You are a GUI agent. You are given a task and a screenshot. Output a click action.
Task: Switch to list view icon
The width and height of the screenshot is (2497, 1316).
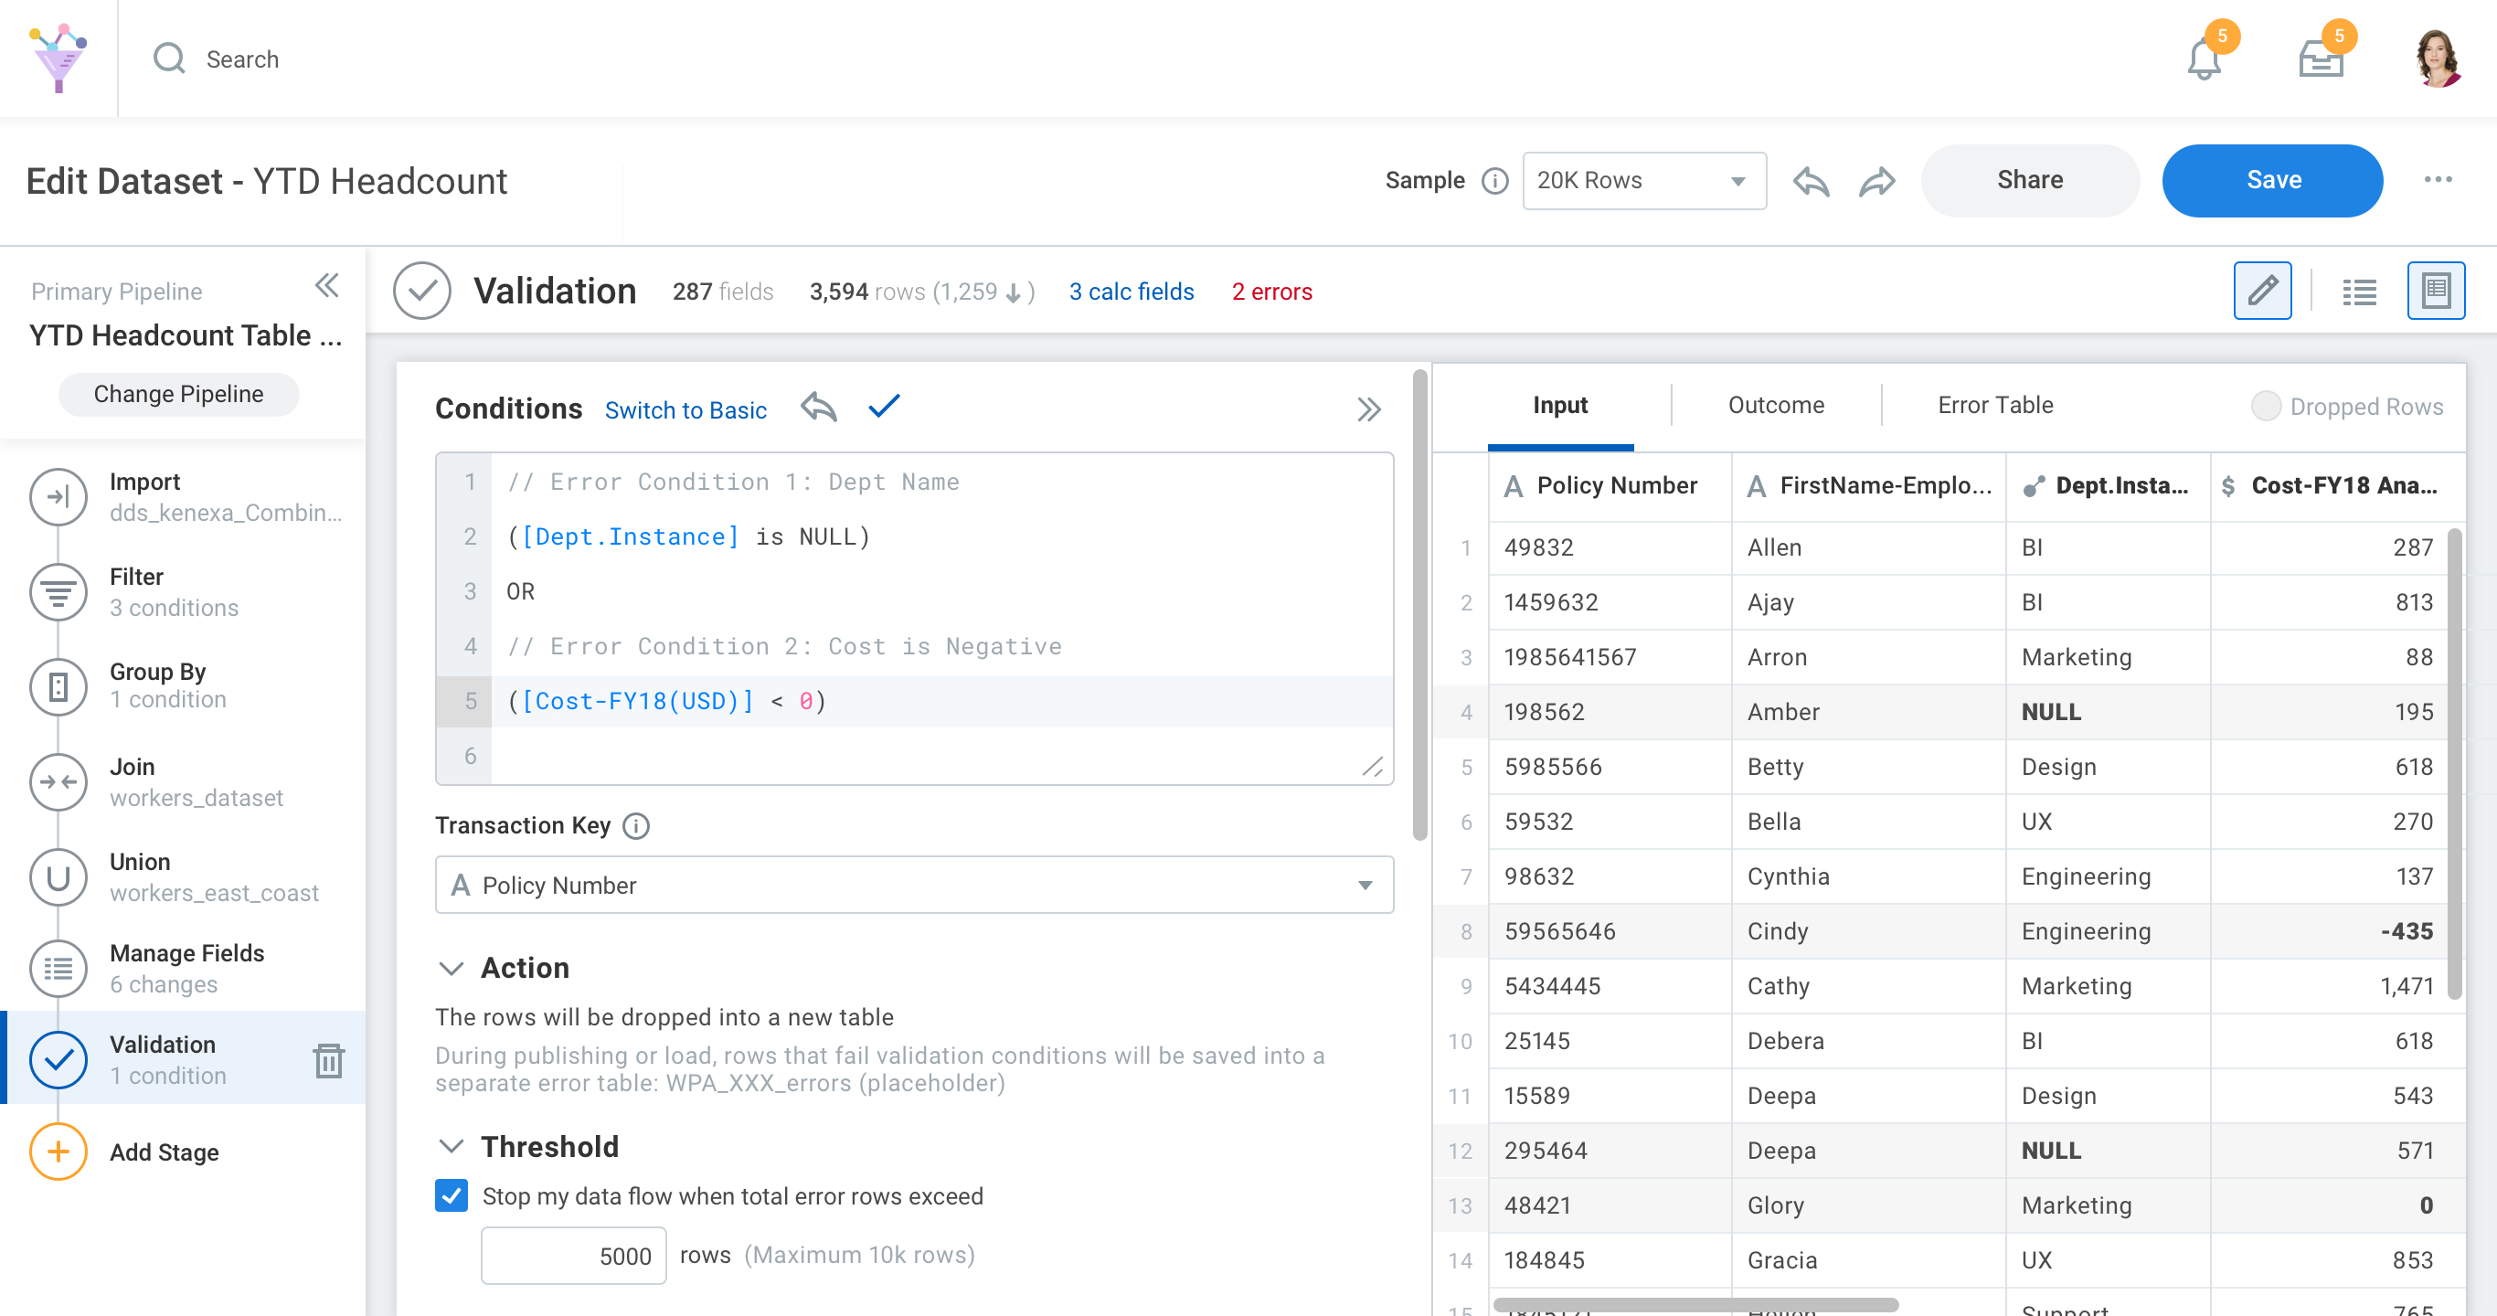click(x=2358, y=291)
